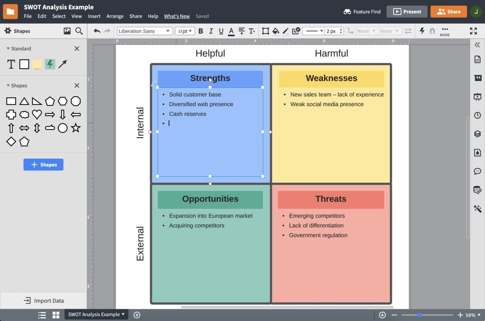The height and width of the screenshot is (321, 485).
Task: Select the Text tool in Standard shapes
Action: (x=11, y=64)
